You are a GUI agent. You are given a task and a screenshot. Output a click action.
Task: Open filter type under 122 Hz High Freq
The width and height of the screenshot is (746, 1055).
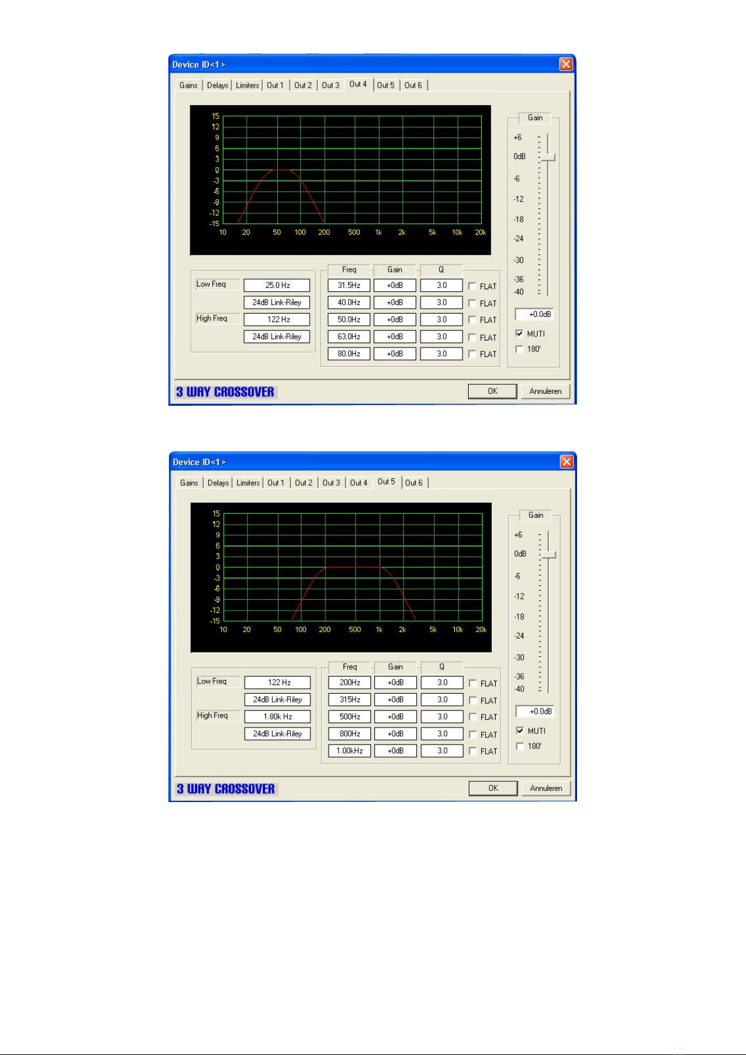[x=277, y=337]
